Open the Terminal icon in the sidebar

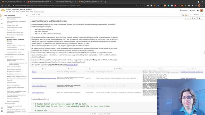[x=2, y=111]
